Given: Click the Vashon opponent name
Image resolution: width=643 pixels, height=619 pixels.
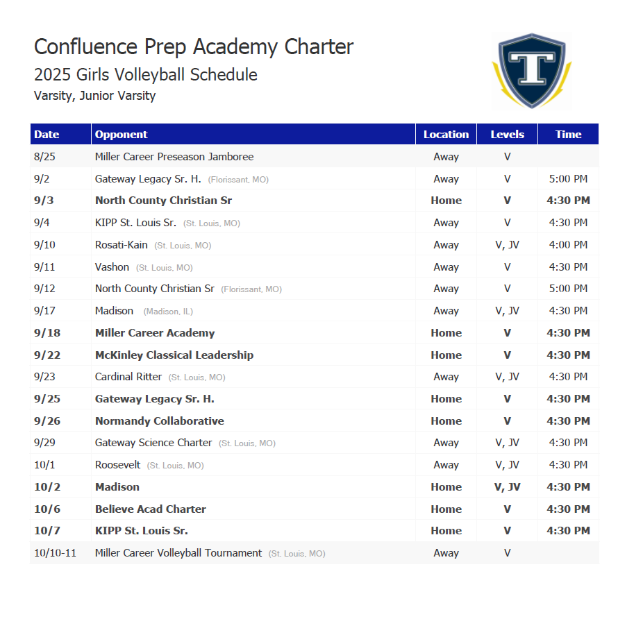Looking at the screenshot, I should point(112,267).
